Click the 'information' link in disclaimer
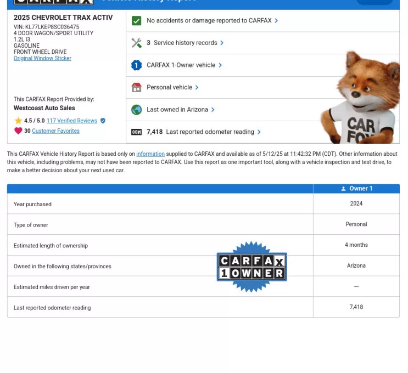Screen dimensions: 408x373 click(150, 154)
